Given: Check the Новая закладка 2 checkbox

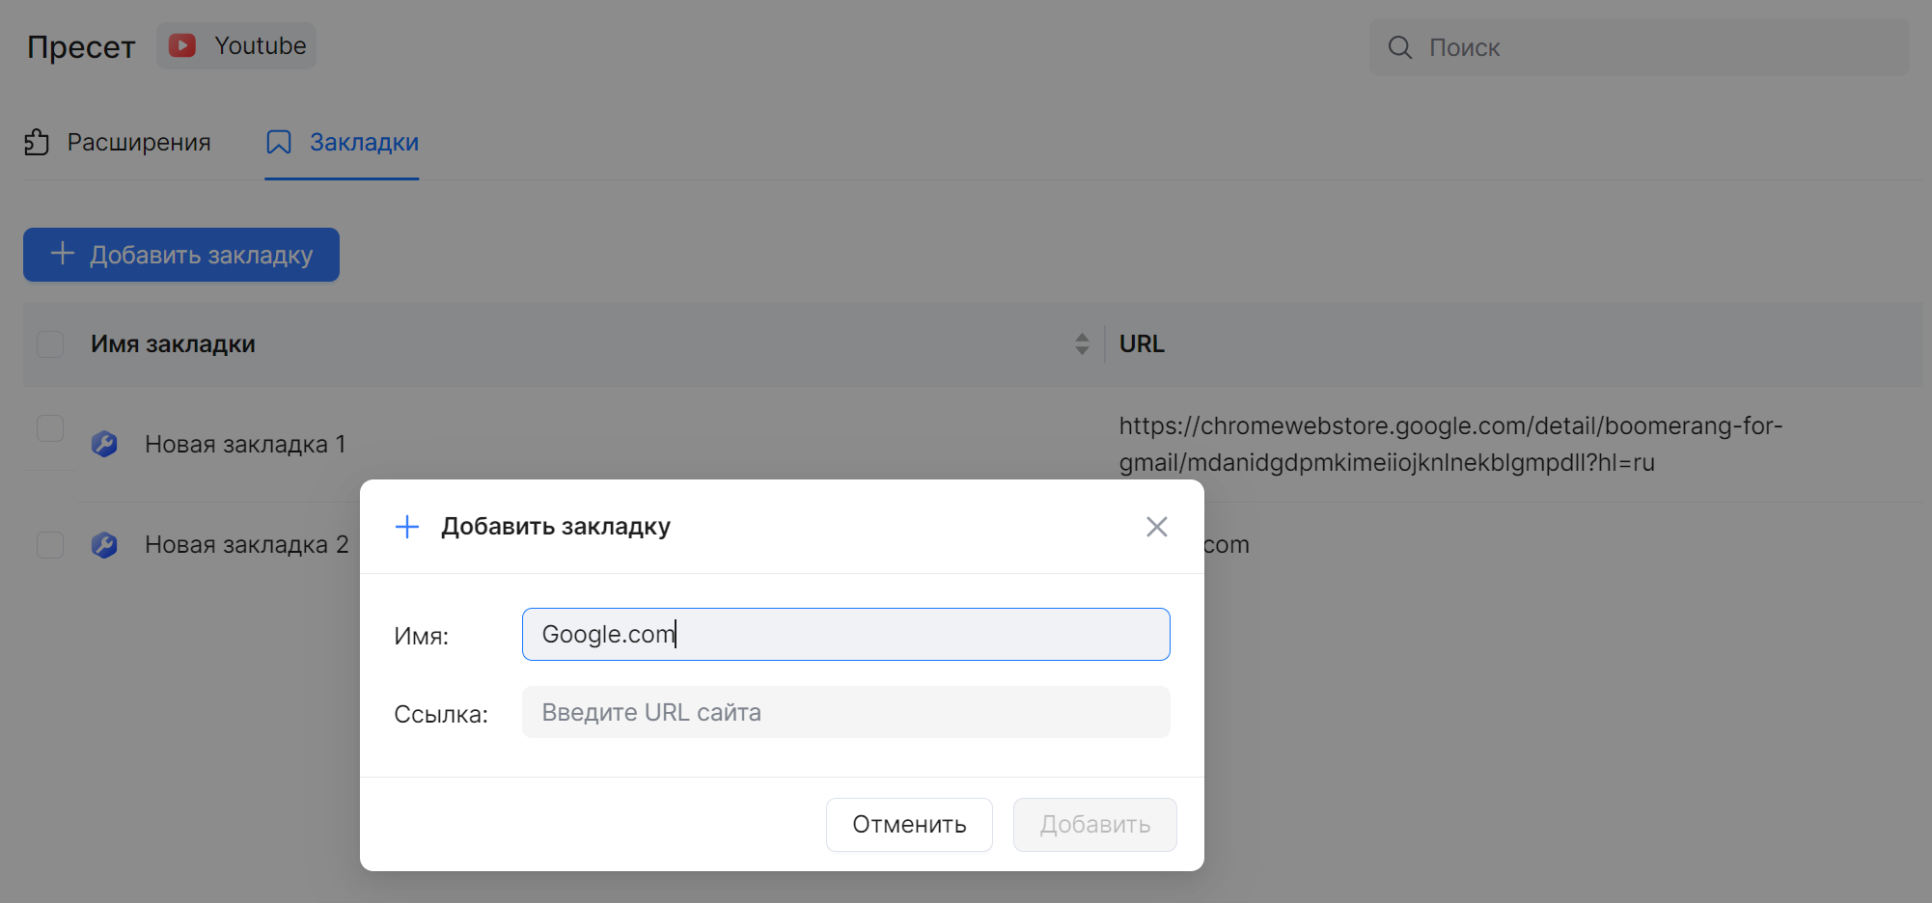Looking at the screenshot, I should pos(50,545).
